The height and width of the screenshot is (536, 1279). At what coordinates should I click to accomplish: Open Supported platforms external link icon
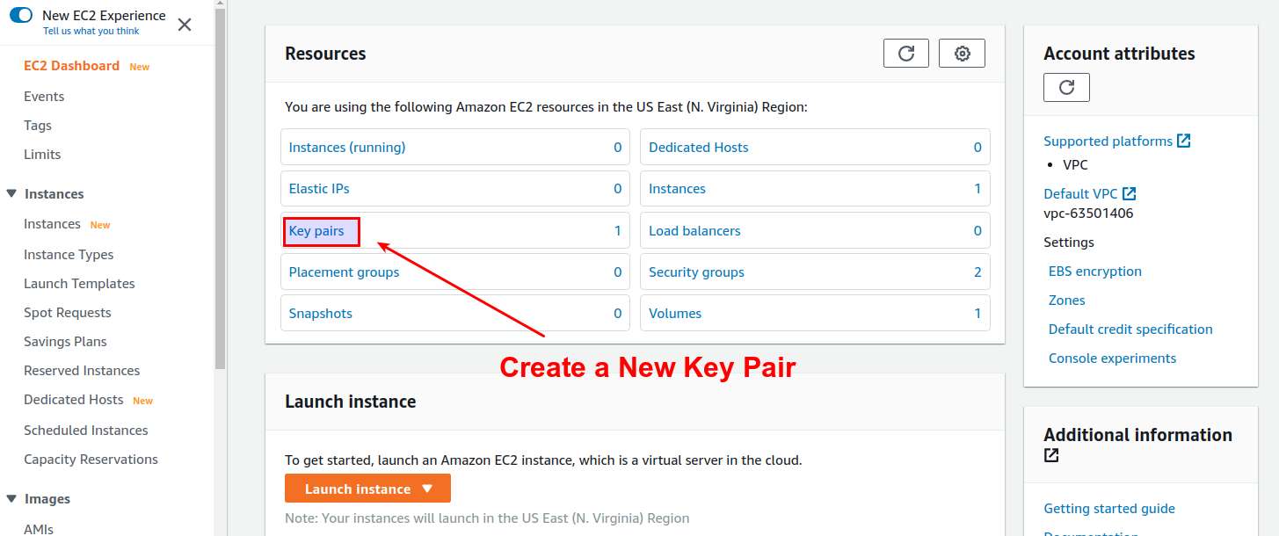pyautogui.click(x=1184, y=141)
